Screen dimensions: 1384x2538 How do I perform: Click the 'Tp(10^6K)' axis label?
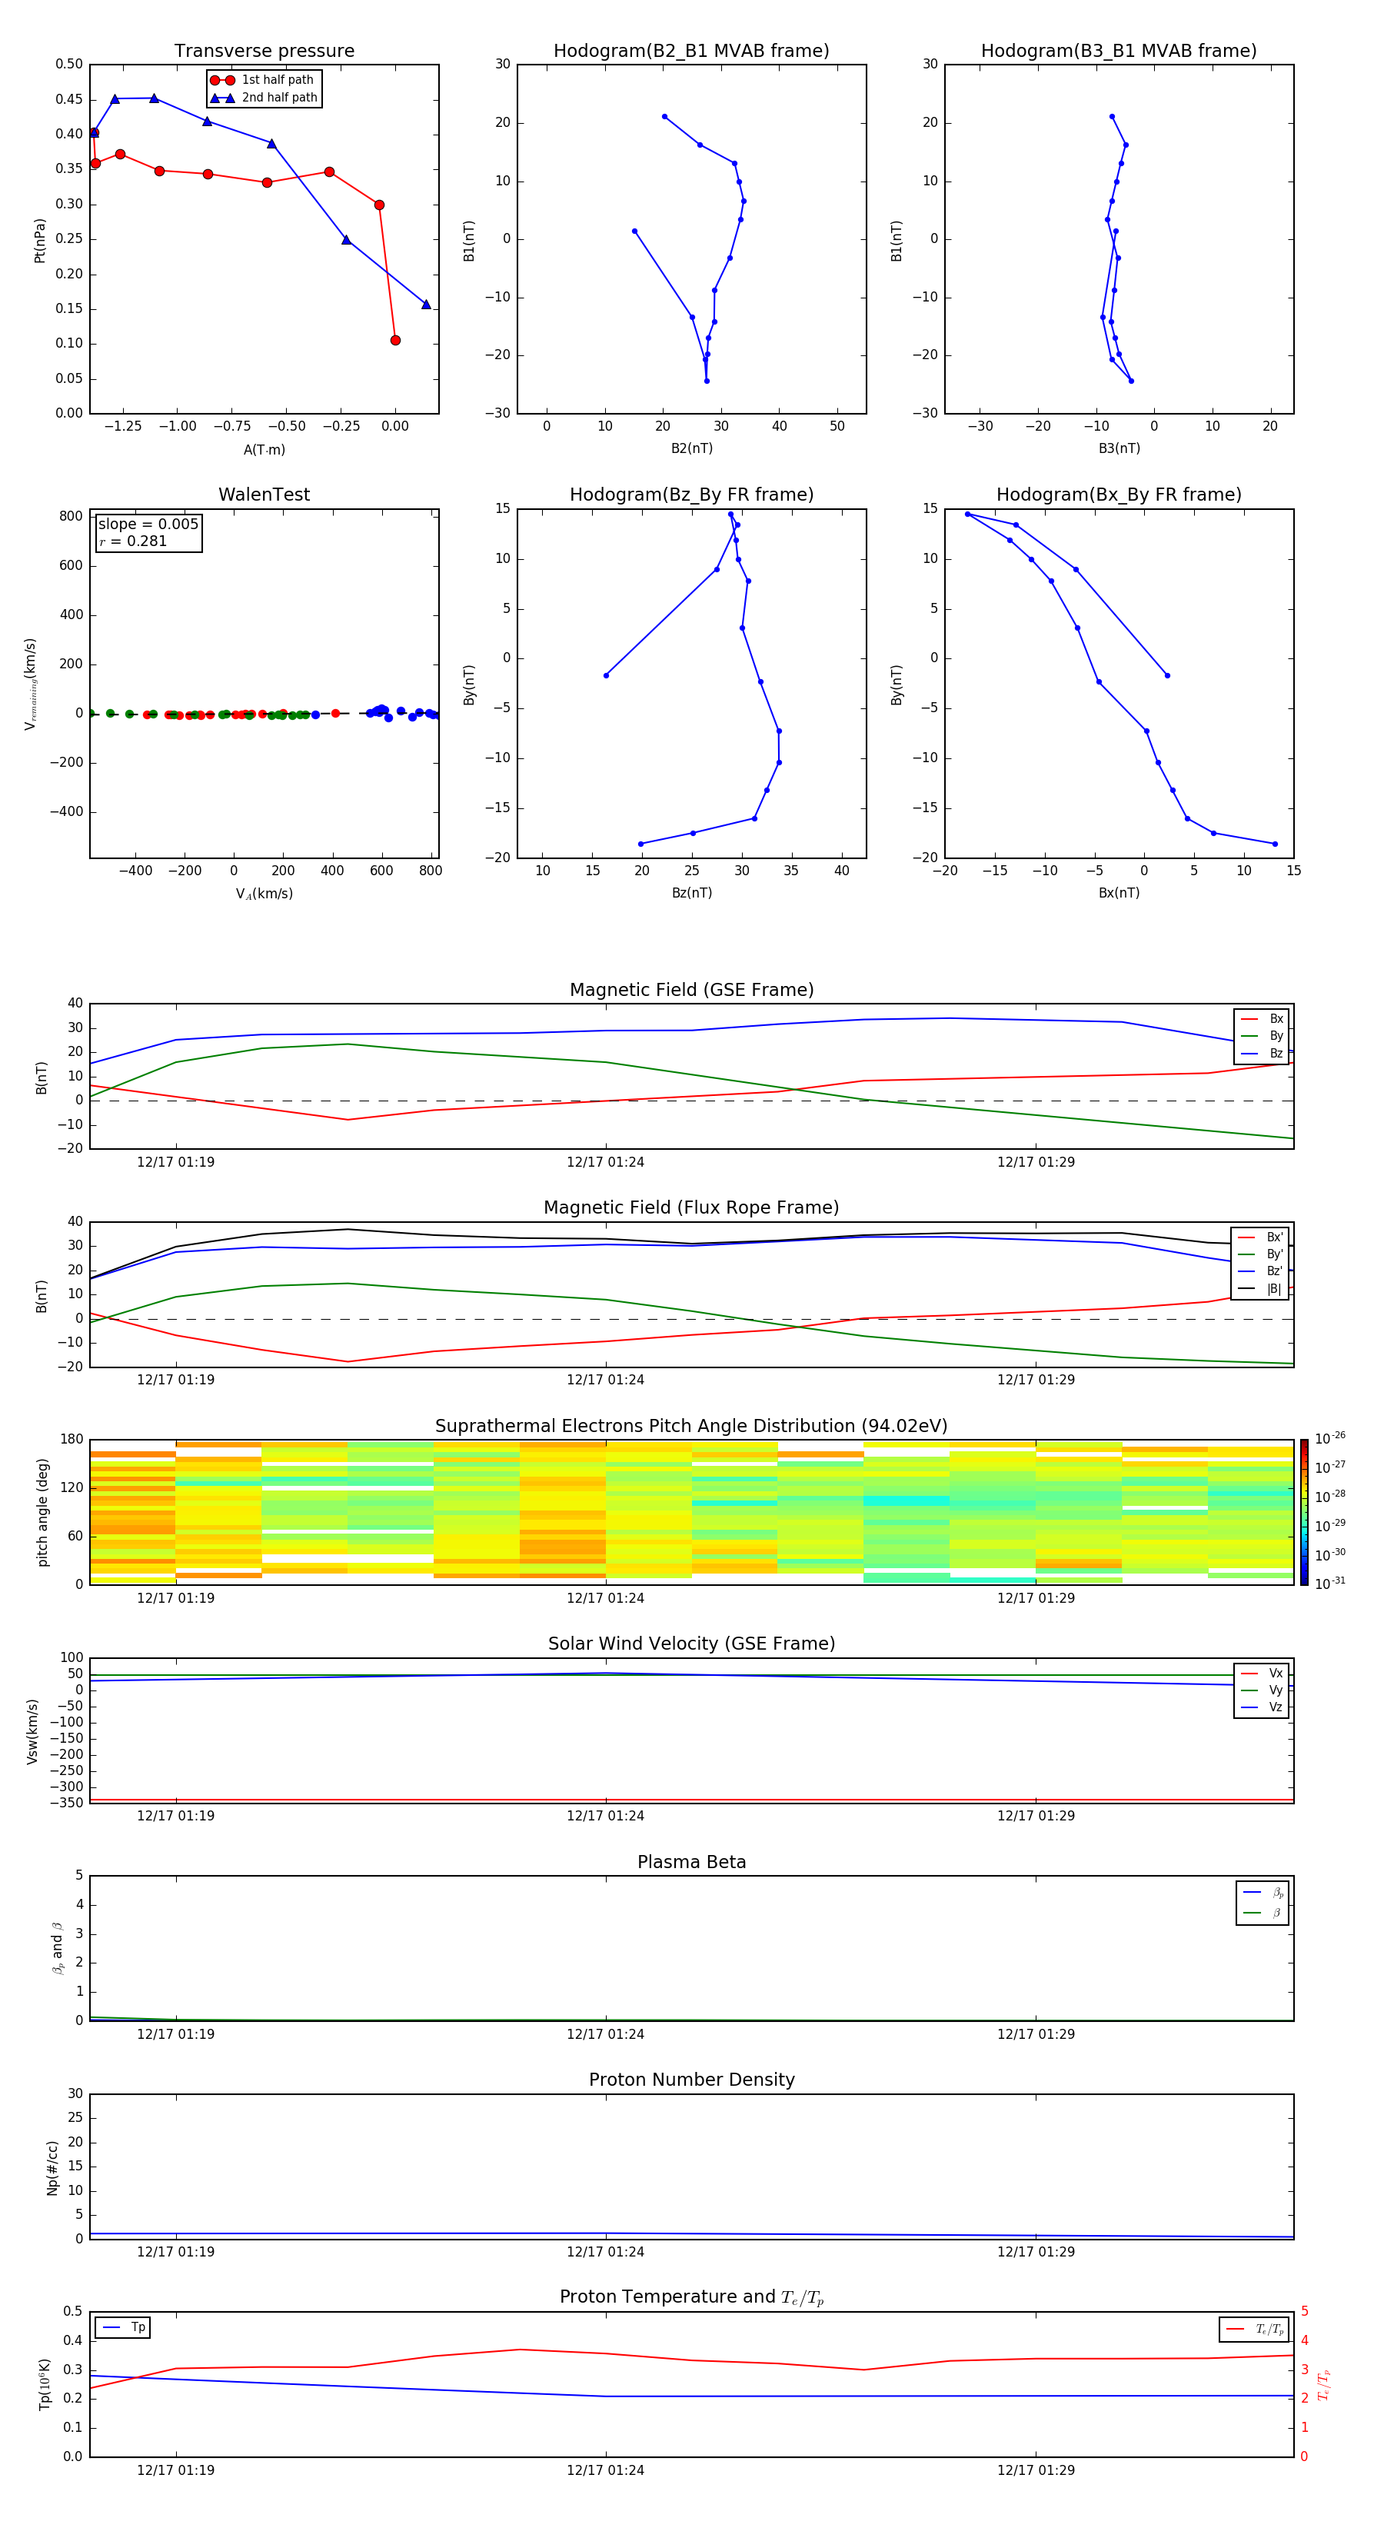(x=45, y=2384)
